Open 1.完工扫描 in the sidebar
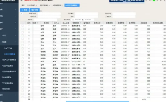Image resolution: width=166 pixels, height=102 pixels. (x=8, y=48)
